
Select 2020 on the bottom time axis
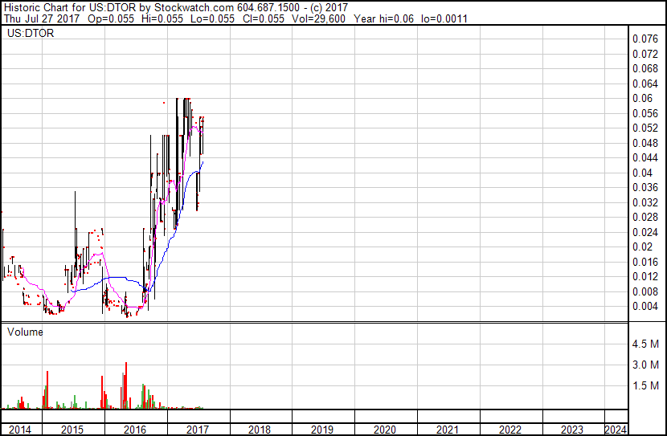tap(386, 430)
